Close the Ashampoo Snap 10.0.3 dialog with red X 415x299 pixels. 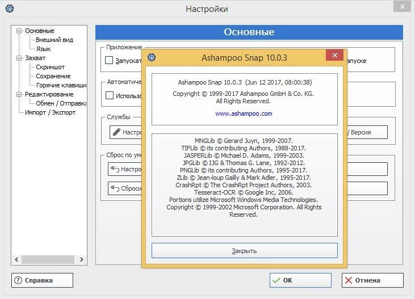pos(334,55)
